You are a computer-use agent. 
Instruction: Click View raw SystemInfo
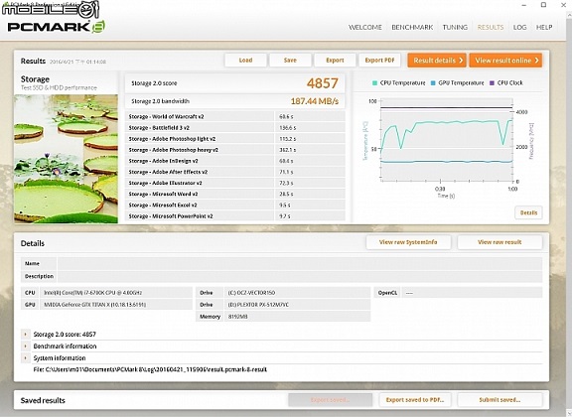[408, 242]
